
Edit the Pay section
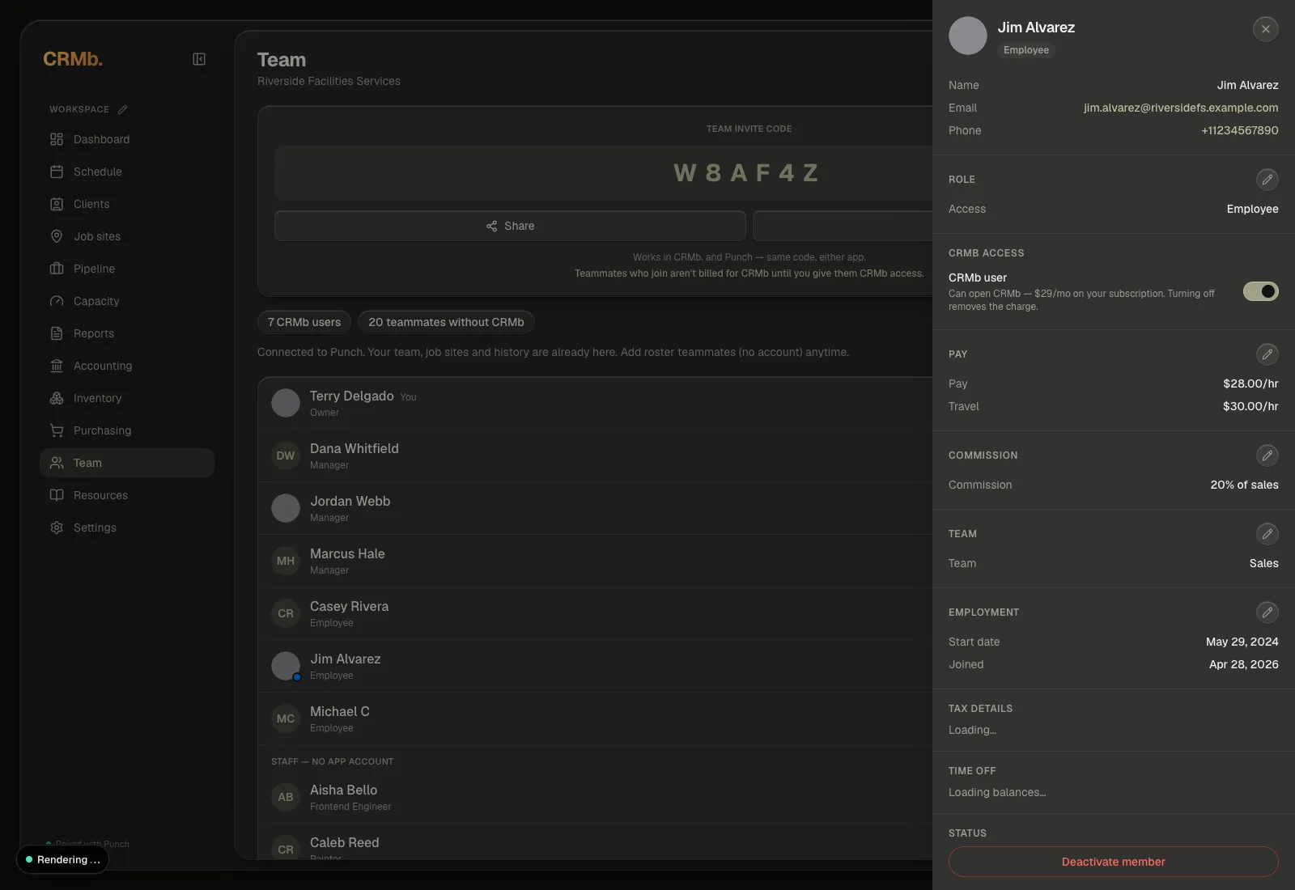1267,354
